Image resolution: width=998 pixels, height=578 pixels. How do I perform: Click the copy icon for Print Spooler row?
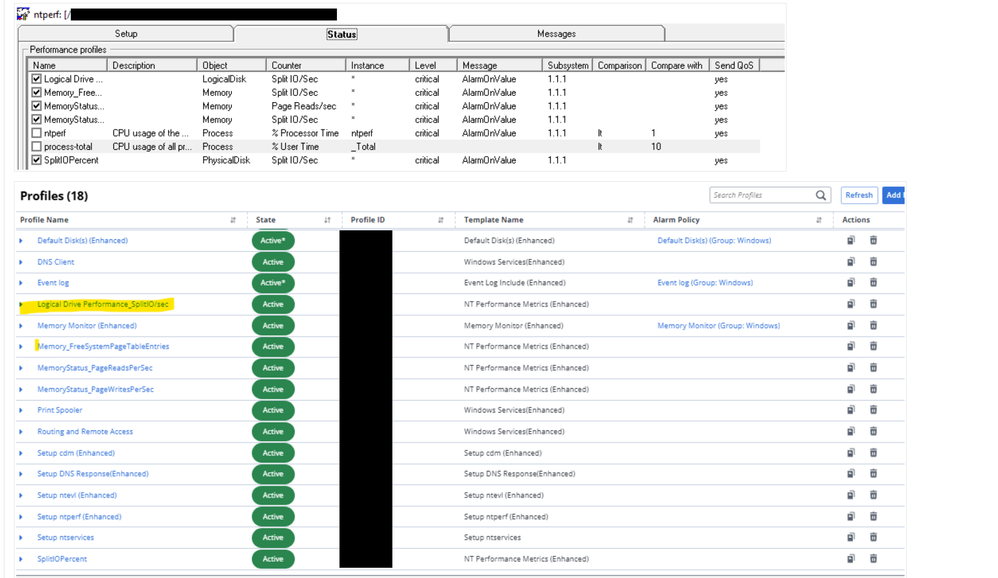pos(850,410)
